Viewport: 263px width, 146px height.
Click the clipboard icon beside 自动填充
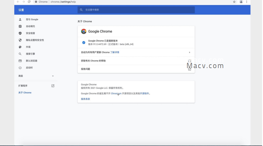click(20, 26)
